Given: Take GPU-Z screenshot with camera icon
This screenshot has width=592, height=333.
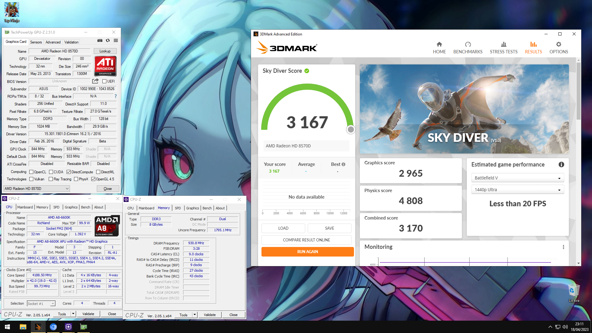Looking at the screenshot, I should point(100,40).
